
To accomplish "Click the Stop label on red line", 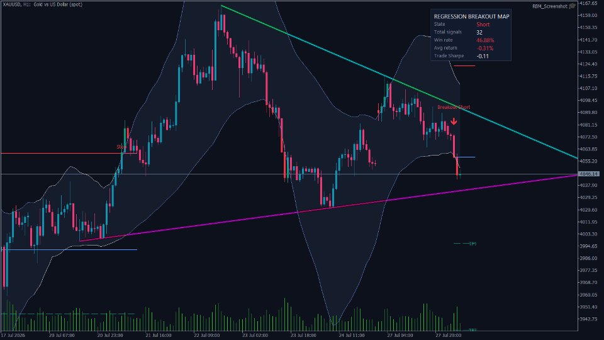I will (x=121, y=147).
